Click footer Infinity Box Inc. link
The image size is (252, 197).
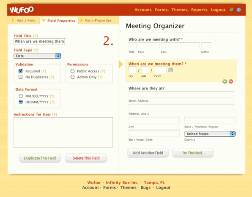click(x=122, y=183)
